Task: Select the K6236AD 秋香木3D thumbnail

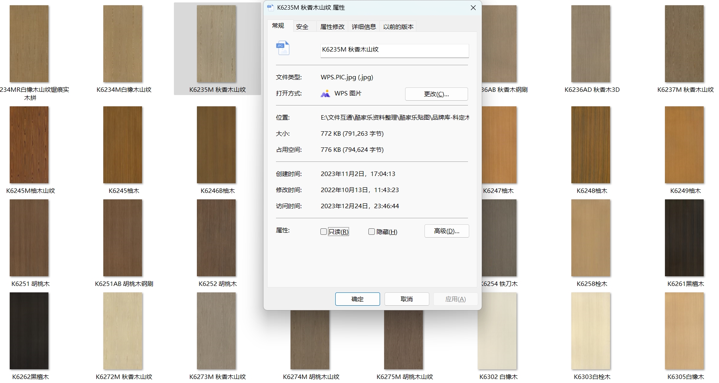Action: [x=591, y=44]
